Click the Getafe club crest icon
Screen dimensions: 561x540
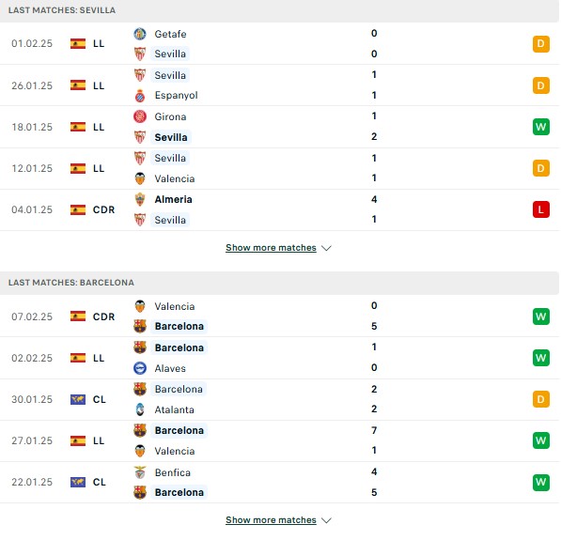pyautogui.click(x=140, y=34)
